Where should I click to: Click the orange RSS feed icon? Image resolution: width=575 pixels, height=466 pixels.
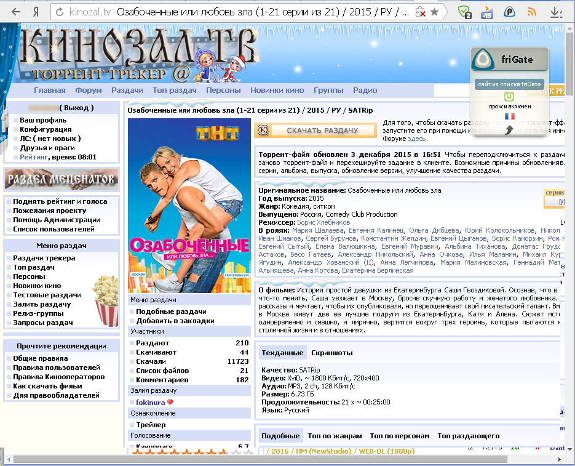tap(531, 12)
